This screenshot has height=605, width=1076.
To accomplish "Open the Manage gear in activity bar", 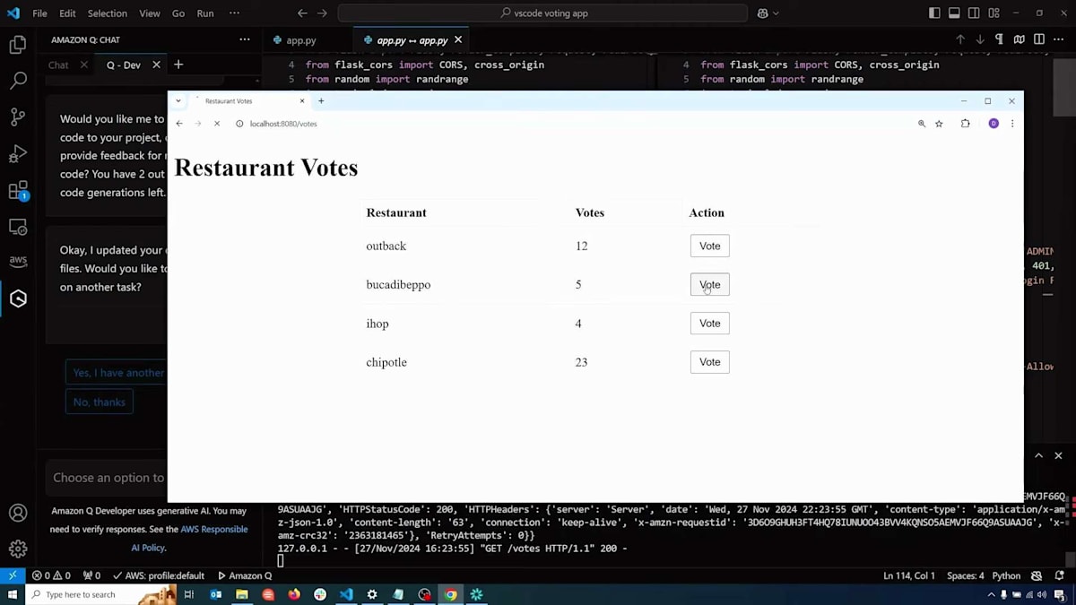I will [18, 549].
